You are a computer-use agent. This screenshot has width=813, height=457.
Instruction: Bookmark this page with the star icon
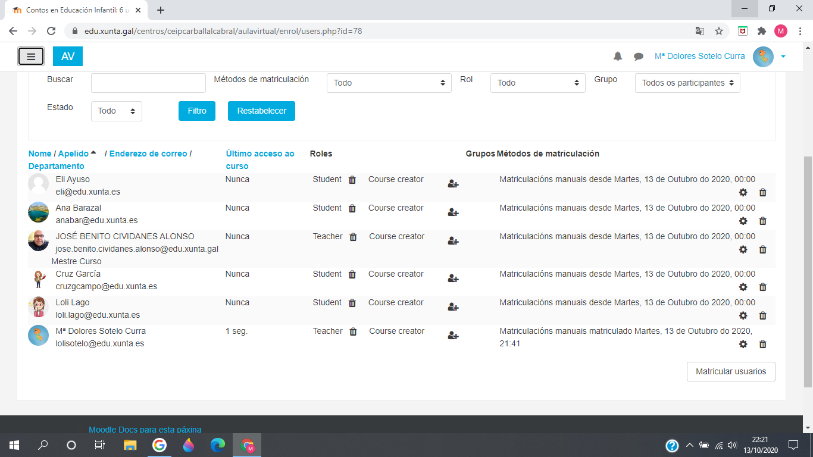(719, 31)
